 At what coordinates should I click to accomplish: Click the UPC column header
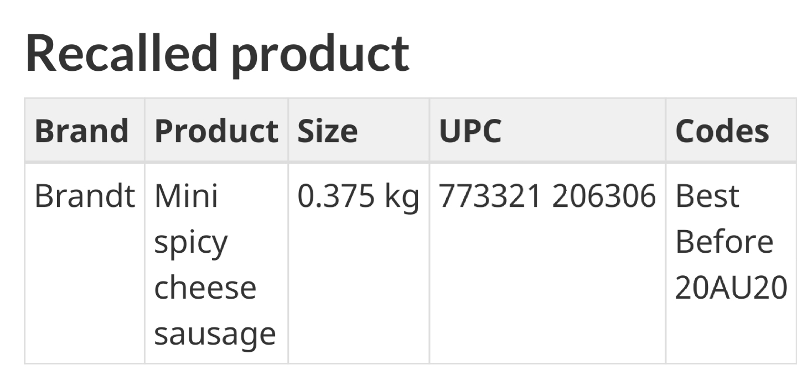coord(470,132)
